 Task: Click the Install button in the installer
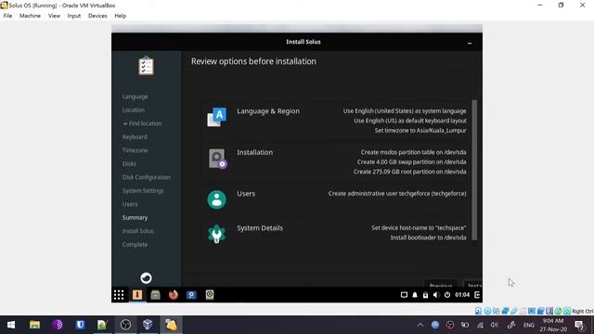(473, 285)
